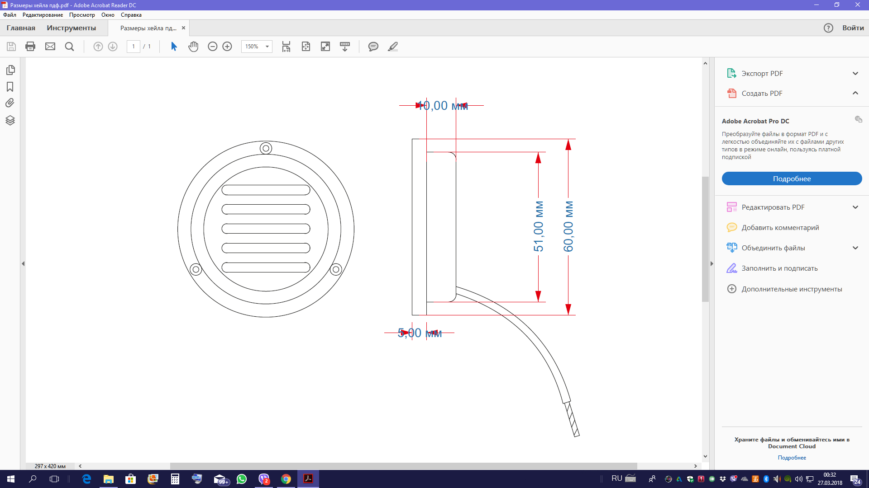
Task: Expand the Экспорт PDF section
Action: coord(855,73)
